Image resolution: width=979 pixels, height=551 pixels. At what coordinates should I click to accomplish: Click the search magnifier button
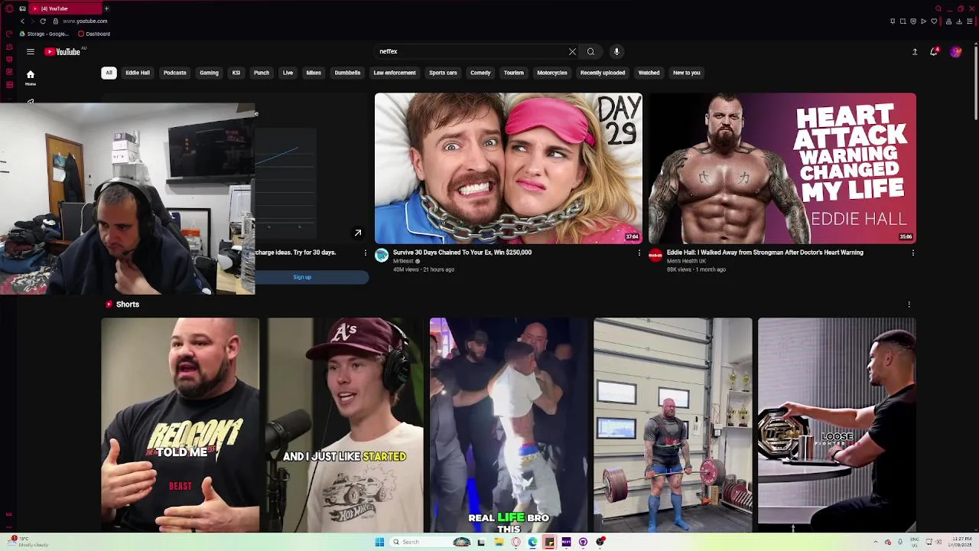pyautogui.click(x=590, y=51)
